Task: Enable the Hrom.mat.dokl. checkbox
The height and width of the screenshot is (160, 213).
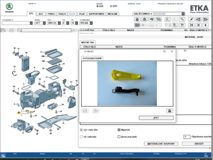Action: [x=119, y=137]
